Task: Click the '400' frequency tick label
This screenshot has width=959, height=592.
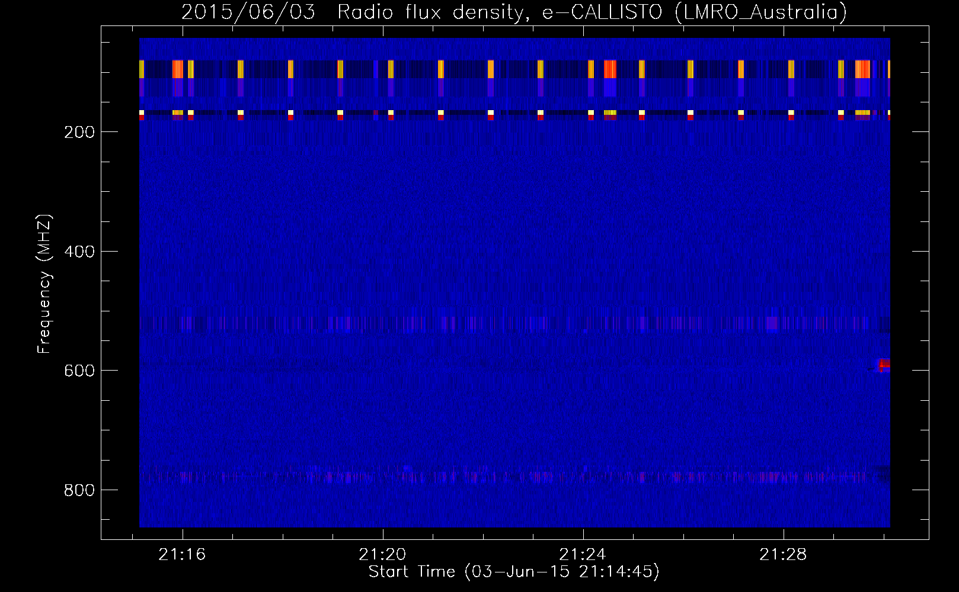Action: pyautogui.click(x=79, y=252)
